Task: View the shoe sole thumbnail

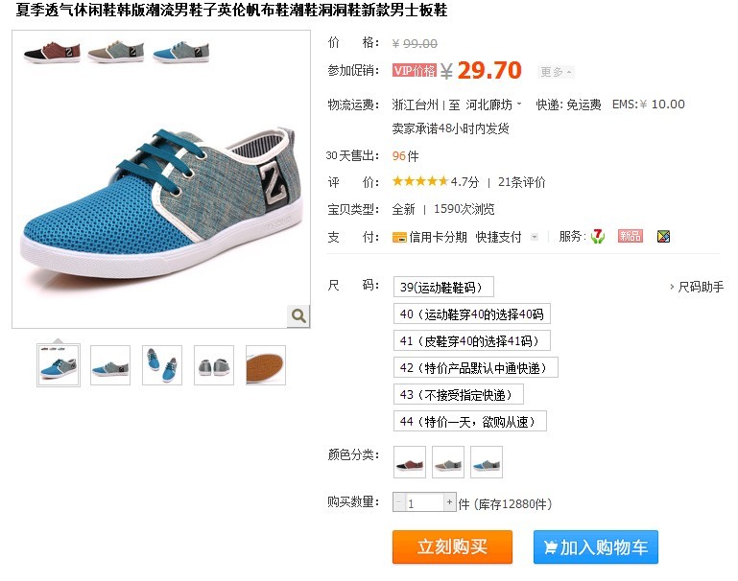Action: pos(266,365)
